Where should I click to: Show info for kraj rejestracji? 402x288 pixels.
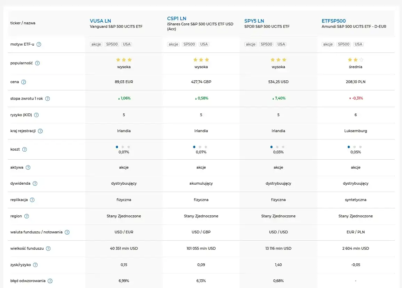coord(40,131)
